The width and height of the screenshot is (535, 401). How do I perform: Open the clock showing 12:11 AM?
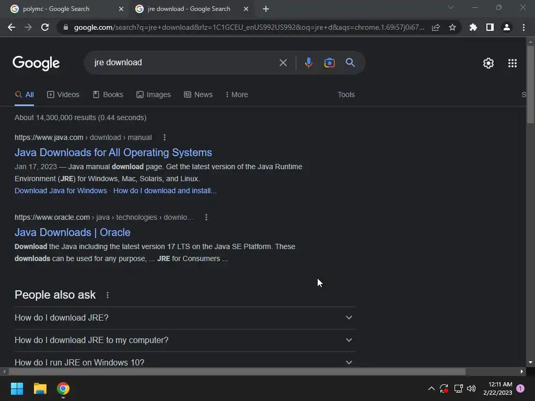coord(497,388)
